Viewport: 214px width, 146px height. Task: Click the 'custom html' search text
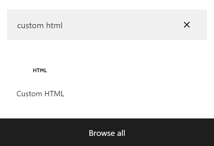point(40,25)
